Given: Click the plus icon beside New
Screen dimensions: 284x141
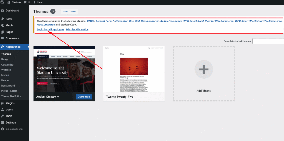Looking at the screenshot, I should pyautogui.click(x=35, y=2).
